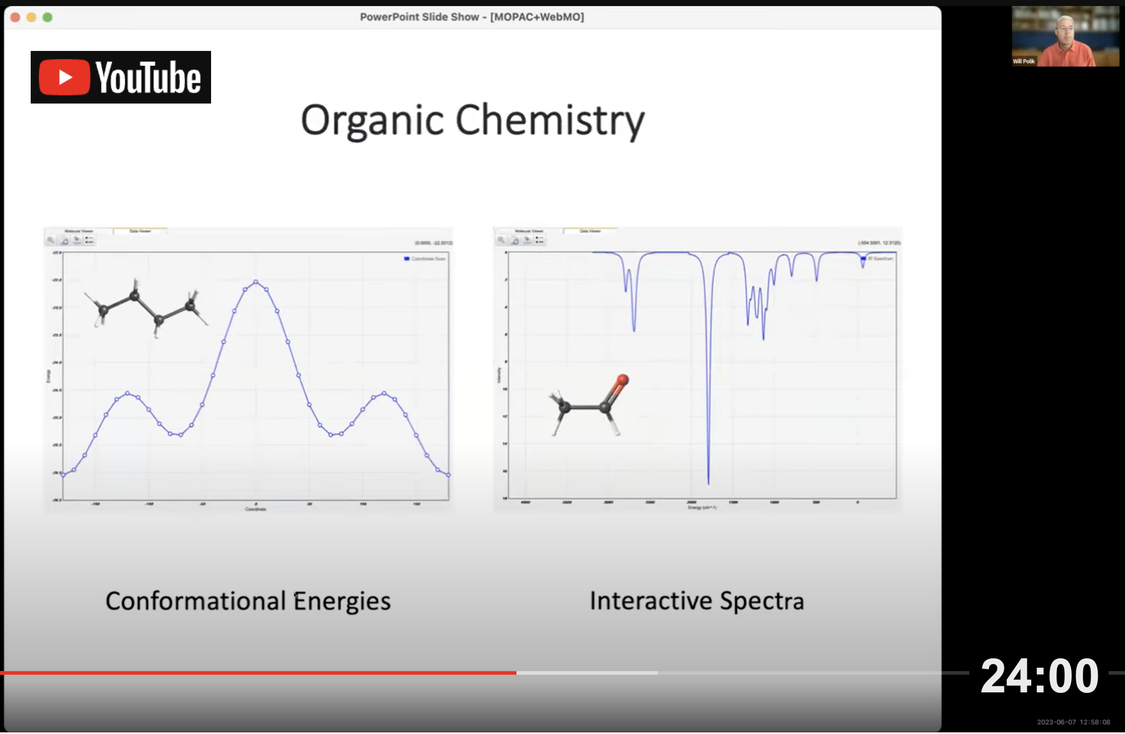This screenshot has width=1125, height=734.
Task: Click the blue IR Spectrum legend swatch
Action: point(863,259)
